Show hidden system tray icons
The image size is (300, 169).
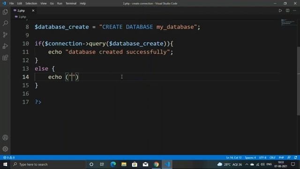coord(247,164)
